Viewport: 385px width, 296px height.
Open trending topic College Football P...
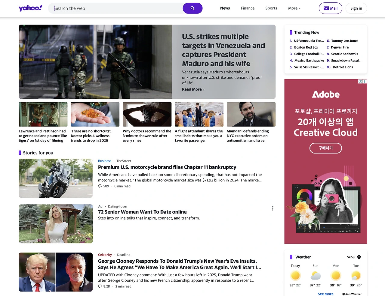click(309, 54)
